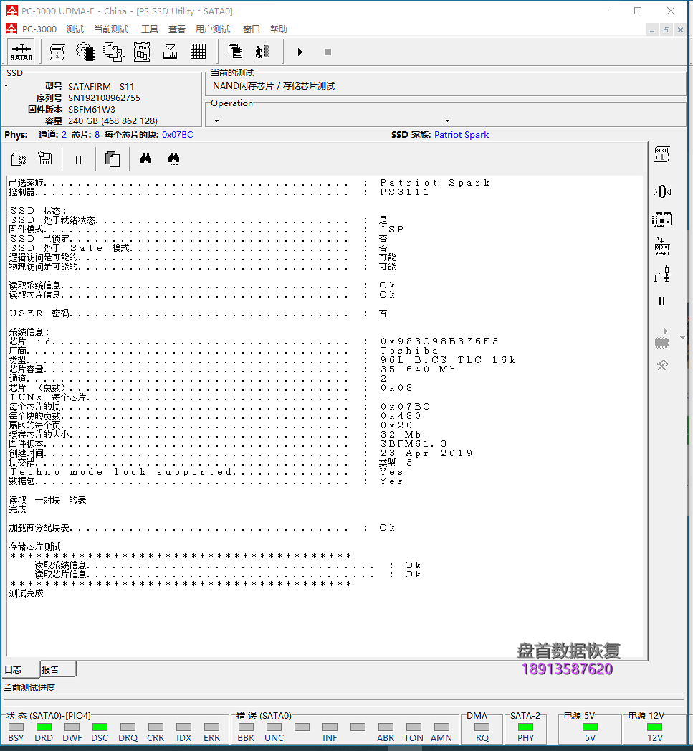Click the 控制器 PS3111 log line

pos(219,192)
